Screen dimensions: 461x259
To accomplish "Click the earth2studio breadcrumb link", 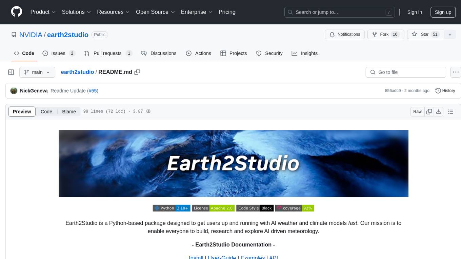I will [x=77, y=72].
